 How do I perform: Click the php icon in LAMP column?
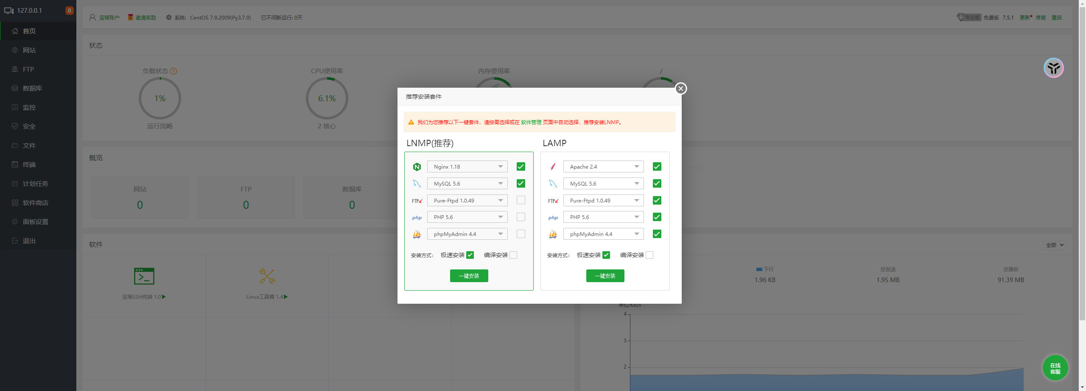pos(553,218)
